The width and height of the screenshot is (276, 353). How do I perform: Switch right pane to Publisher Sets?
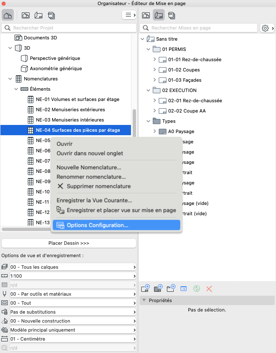click(x=172, y=15)
